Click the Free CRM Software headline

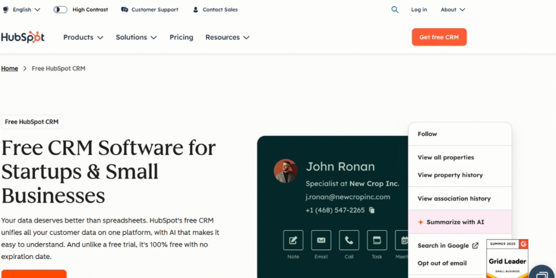pos(109,172)
